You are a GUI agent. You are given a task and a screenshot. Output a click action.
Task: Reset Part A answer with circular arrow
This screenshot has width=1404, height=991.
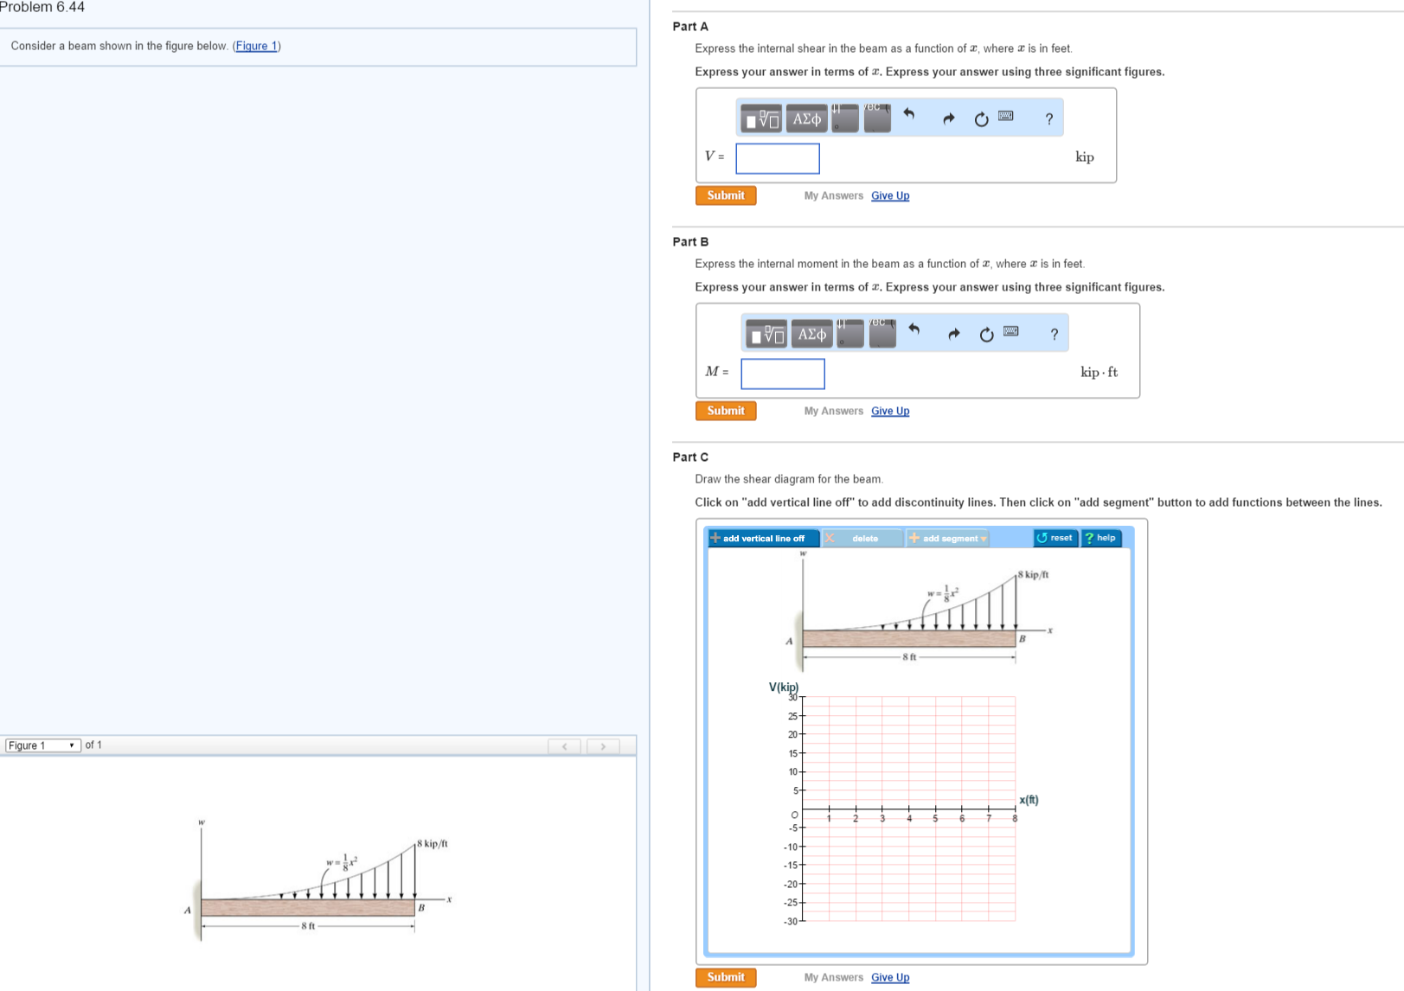click(x=981, y=119)
